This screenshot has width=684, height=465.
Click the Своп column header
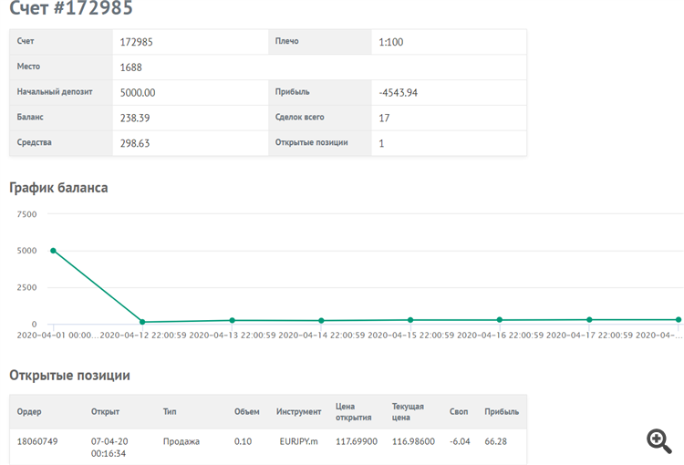pos(459,411)
